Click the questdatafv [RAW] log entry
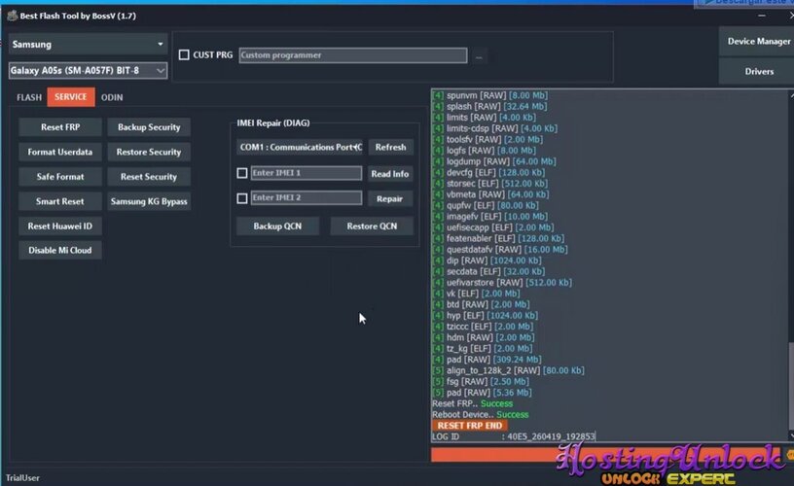Screen dimensions: 794x486 coord(500,250)
